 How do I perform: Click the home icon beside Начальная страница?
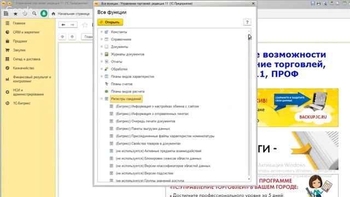click(54, 14)
